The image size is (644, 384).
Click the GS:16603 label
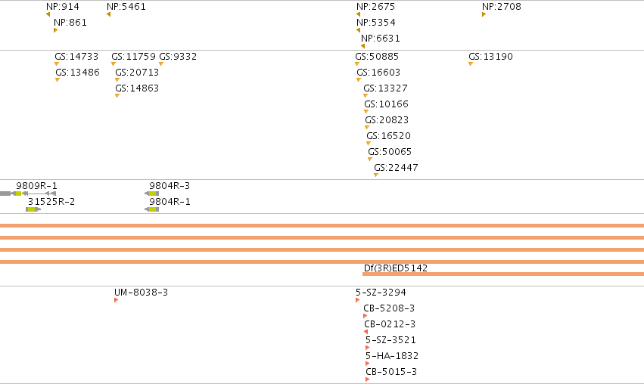378,73
